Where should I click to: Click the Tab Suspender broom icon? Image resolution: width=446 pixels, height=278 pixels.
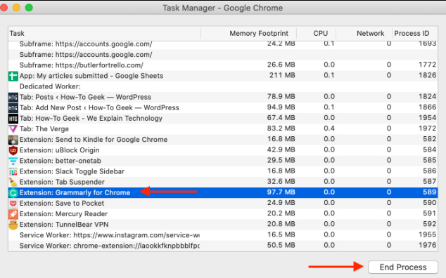[13, 182]
